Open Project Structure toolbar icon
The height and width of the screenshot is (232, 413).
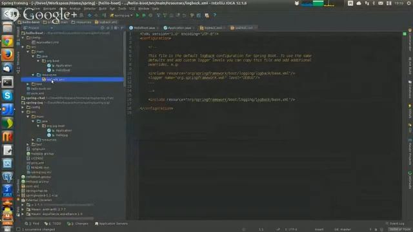[199, 15]
